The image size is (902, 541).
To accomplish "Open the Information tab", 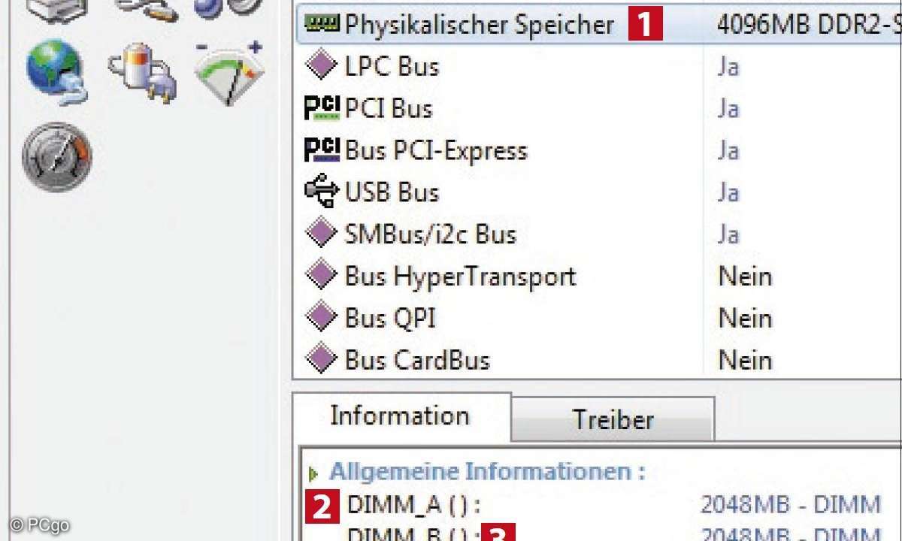I will pyautogui.click(x=400, y=416).
